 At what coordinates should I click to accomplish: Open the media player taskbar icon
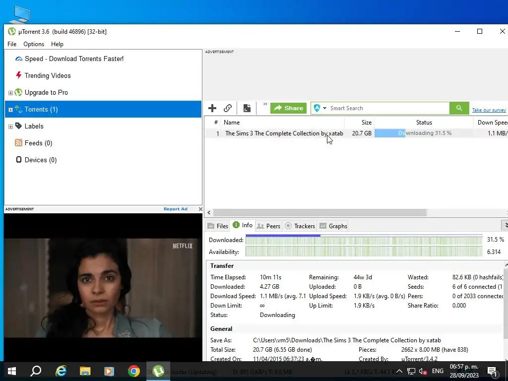pos(109,371)
